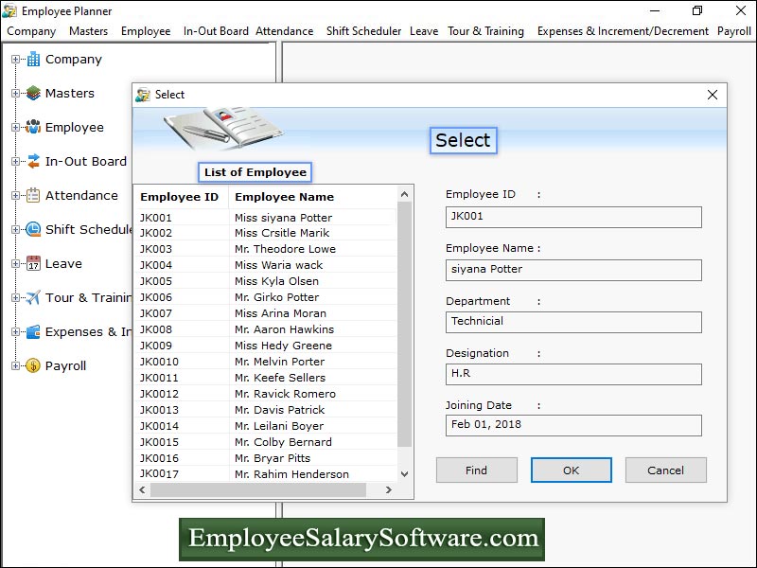This screenshot has height=568, width=757.
Task: Click the employee list scroll up arrow
Action: 405,195
